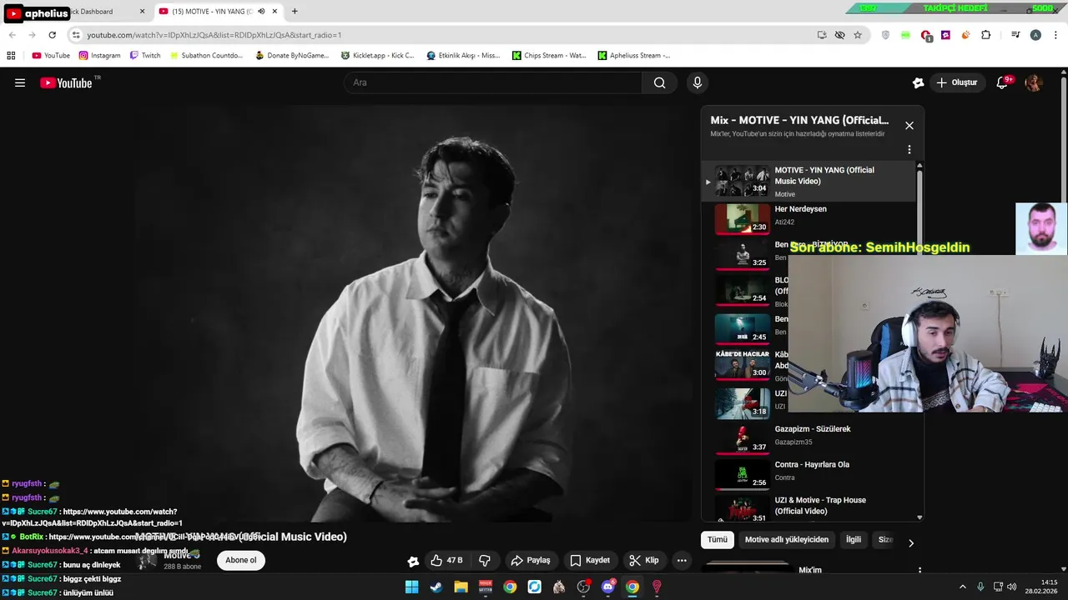Open Mix playlist three-dot options
This screenshot has height=600, width=1068.
(909, 150)
